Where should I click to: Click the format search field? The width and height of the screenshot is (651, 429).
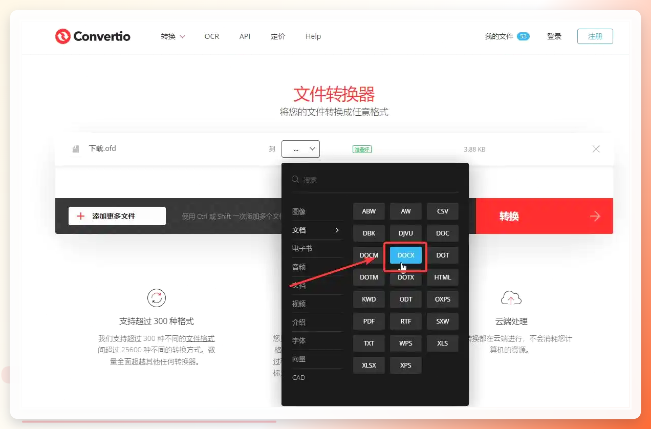coord(375,180)
